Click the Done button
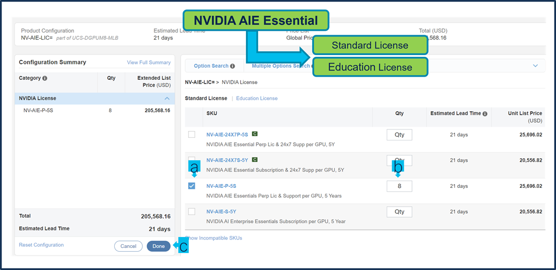 tap(158, 246)
